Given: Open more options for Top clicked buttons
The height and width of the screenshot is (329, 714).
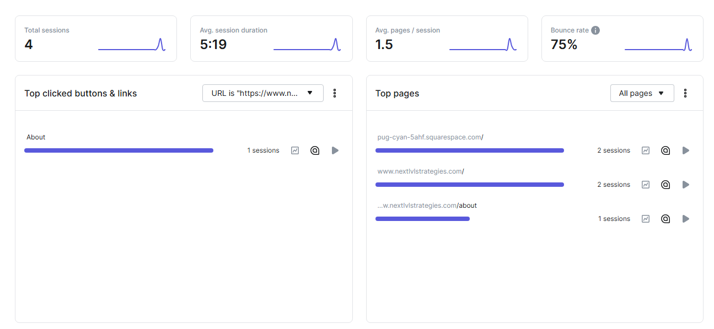Looking at the screenshot, I should 335,93.
